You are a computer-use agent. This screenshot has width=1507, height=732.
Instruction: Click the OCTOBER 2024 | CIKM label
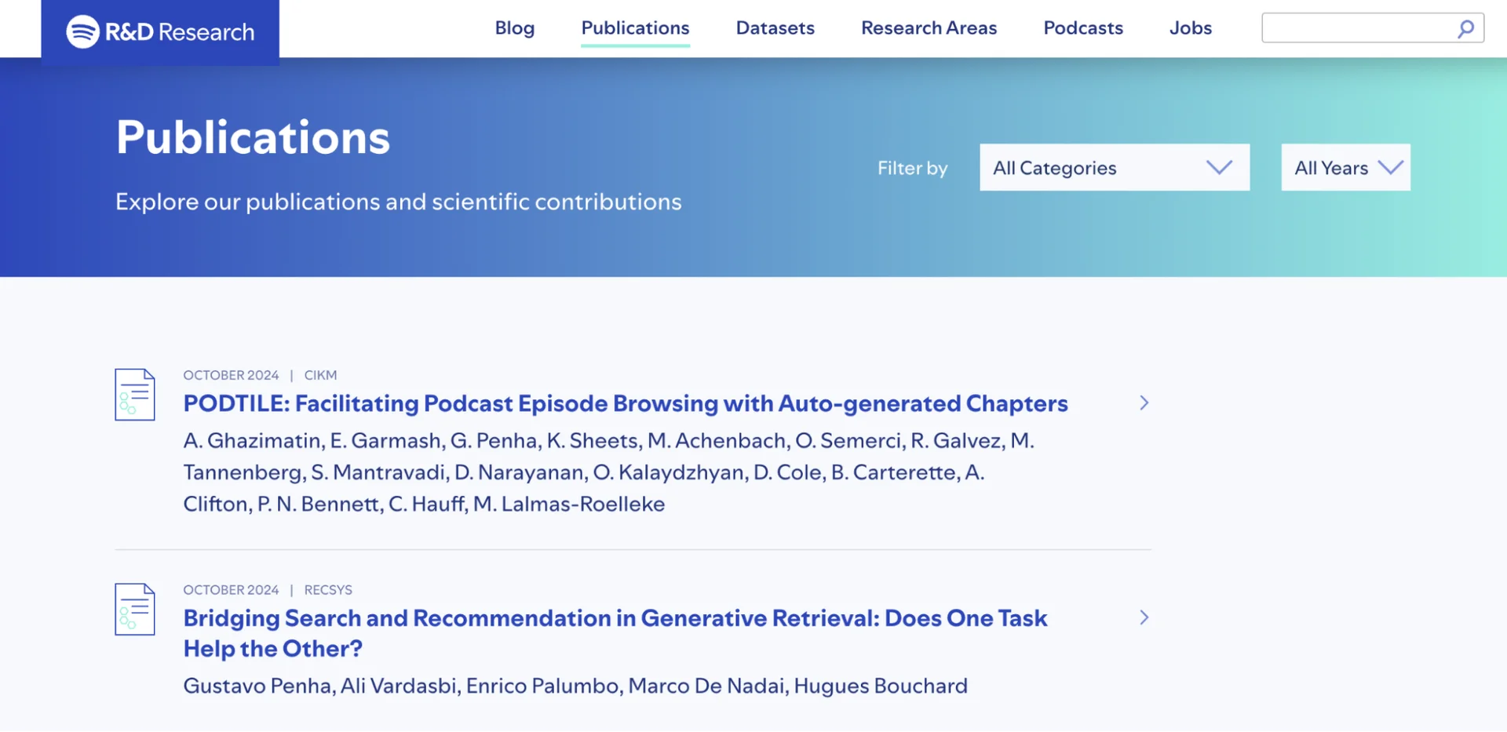pos(260,375)
